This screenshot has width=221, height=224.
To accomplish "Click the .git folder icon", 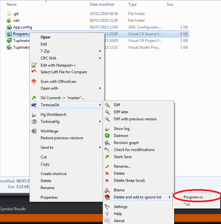I will pyautogui.click(x=9, y=13).
